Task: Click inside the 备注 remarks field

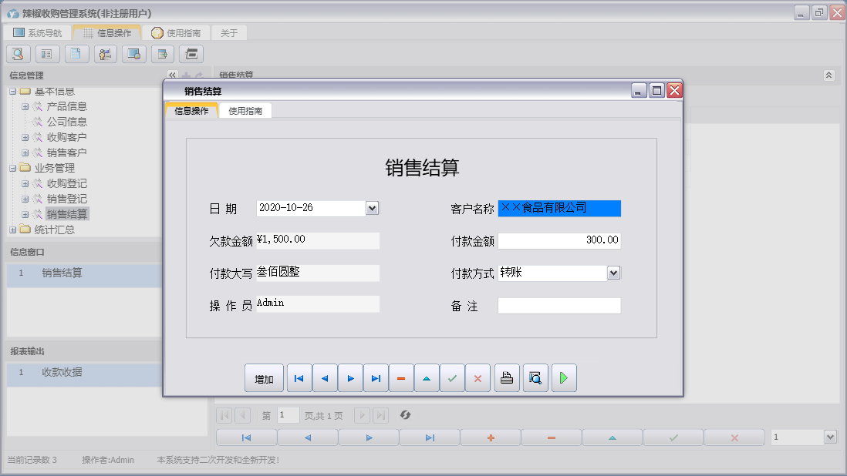Action: (x=559, y=306)
